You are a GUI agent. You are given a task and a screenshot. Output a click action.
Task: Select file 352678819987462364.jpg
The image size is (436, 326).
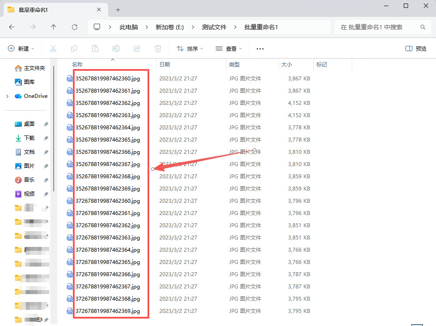(x=108, y=128)
